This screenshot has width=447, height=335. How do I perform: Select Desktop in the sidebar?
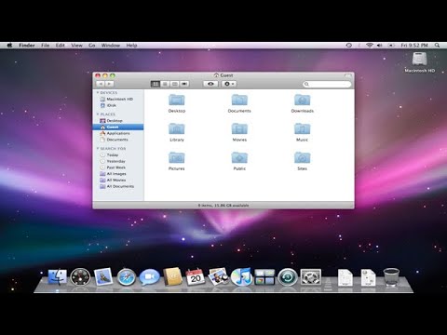(118, 121)
